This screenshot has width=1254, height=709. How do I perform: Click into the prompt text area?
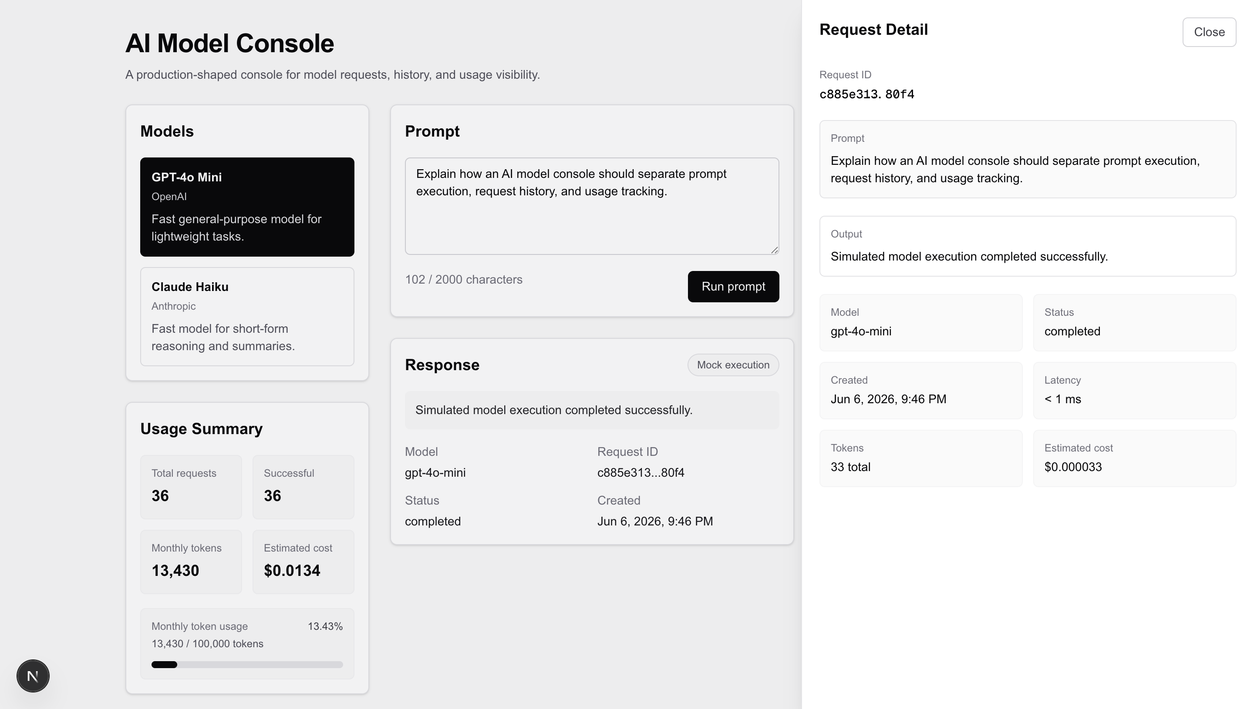tap(592, 206)
